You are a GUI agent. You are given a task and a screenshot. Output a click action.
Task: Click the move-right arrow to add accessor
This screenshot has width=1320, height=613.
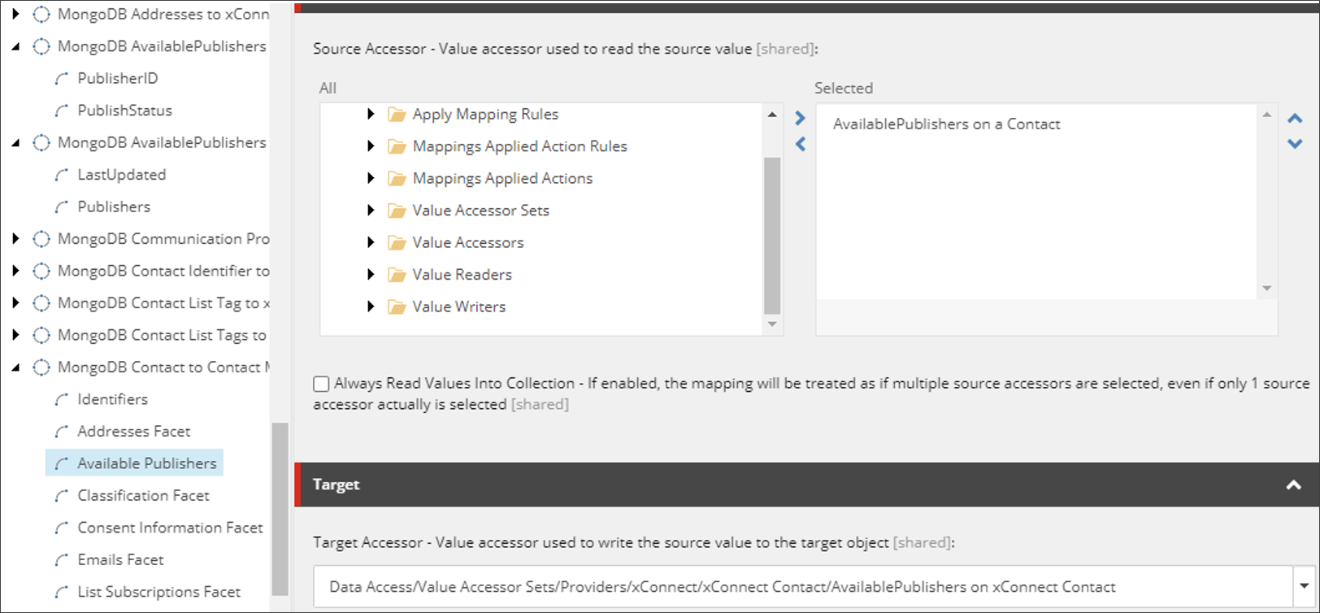[x=800, y=119]
